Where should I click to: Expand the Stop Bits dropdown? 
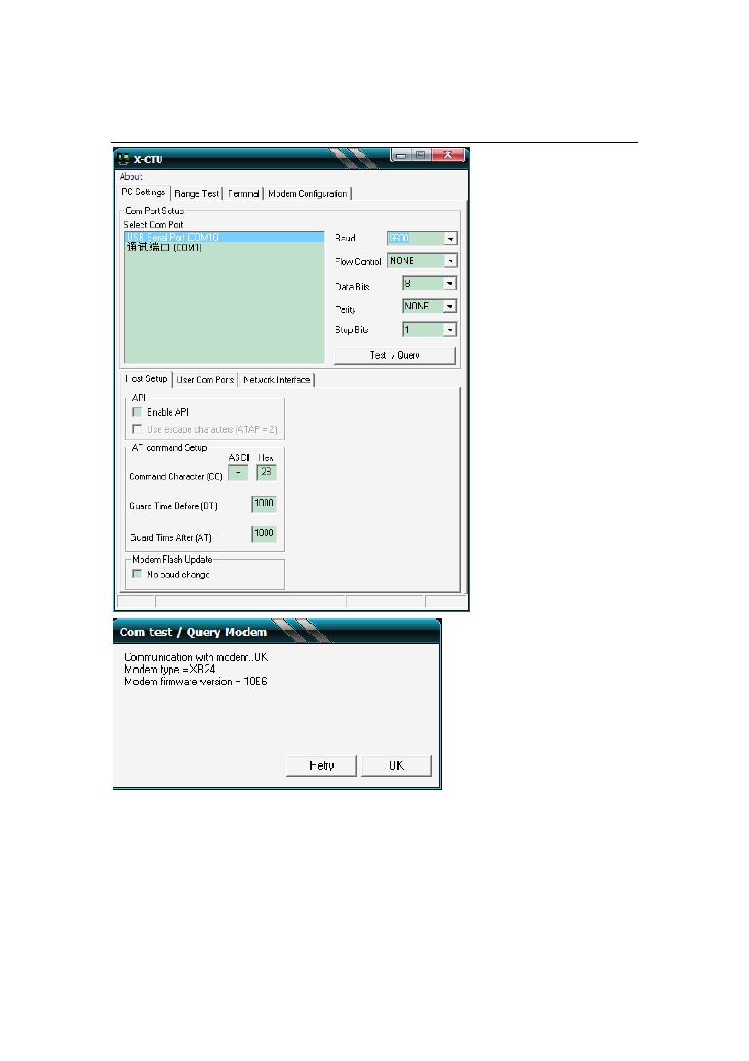click(x=450, y=329)
